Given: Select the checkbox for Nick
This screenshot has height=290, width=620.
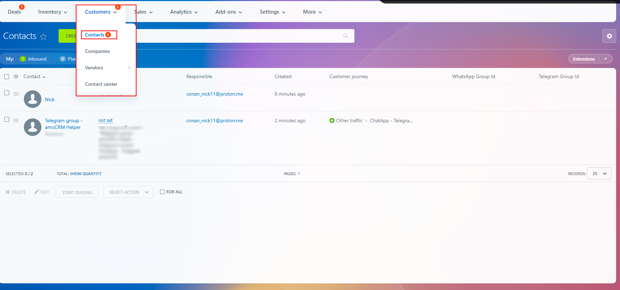Looking at the screenshot, I should coord(7,93).
